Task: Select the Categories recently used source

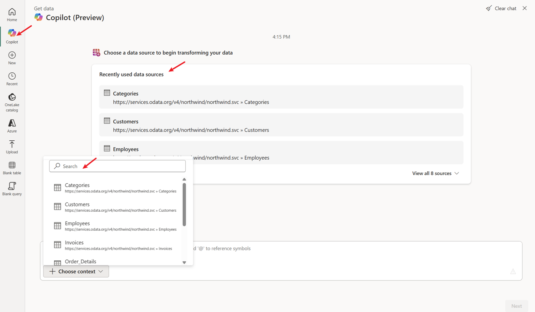Action: (x=281, y=97)
